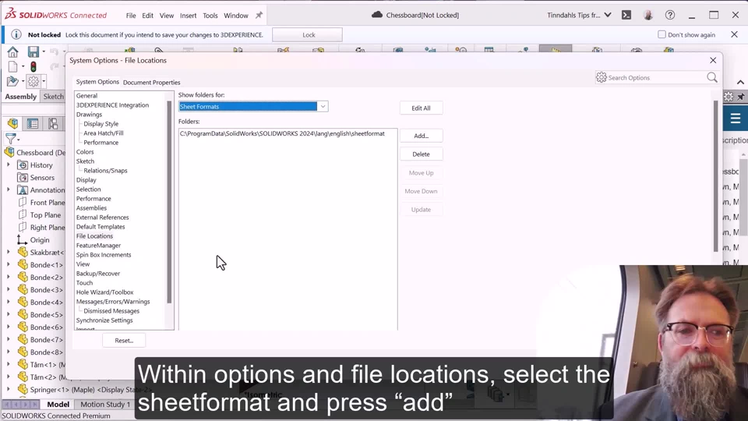Viewport: 748px width, 421px height.
Task: Select the Origin icon in the tree
Action: (x=22, y=239)
